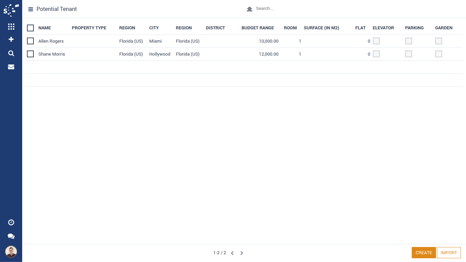Sort by Name column header
Image resolution: width=466 pixels, height=262 pixels.
(45, 28)
